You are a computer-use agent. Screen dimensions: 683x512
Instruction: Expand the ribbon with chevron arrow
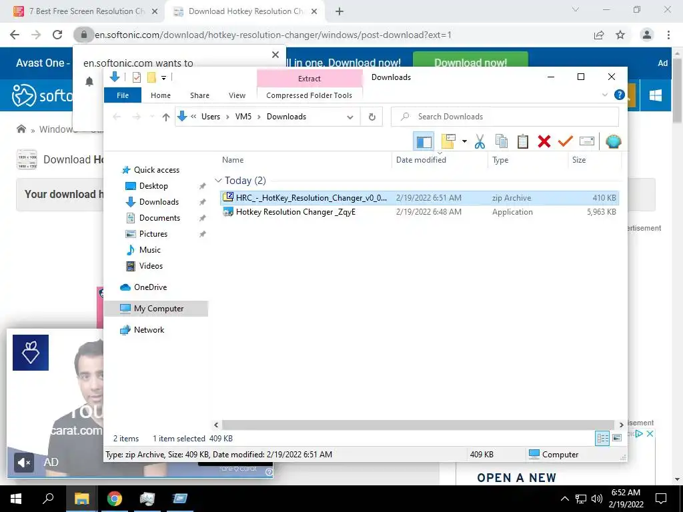click(x=604, y=95)
